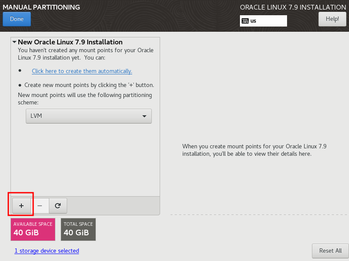
Task: Click the 'view their details here' message
Action: [x=254, y=150]
